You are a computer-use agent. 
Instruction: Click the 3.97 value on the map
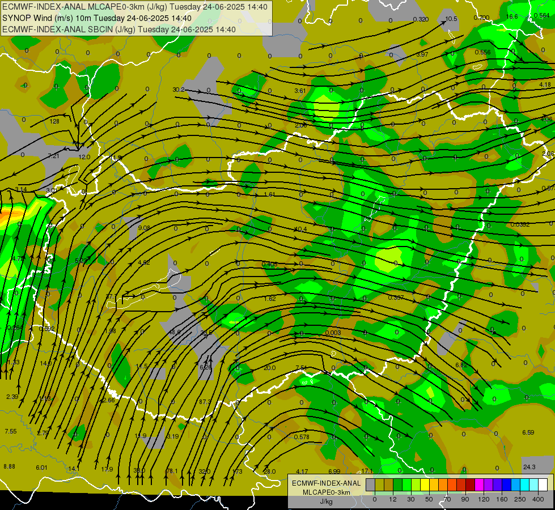[x=422, y=54]
